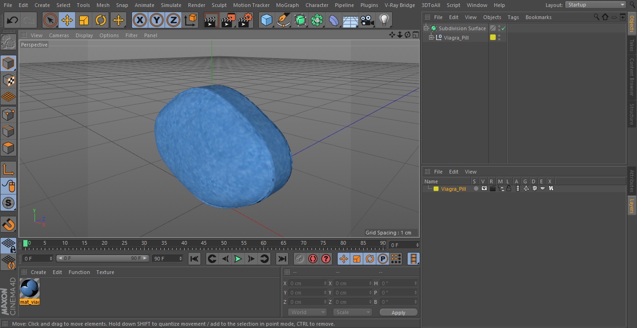Click stepper of H rotation field
Screen dimensions: 637x328
tap(416, 283)
